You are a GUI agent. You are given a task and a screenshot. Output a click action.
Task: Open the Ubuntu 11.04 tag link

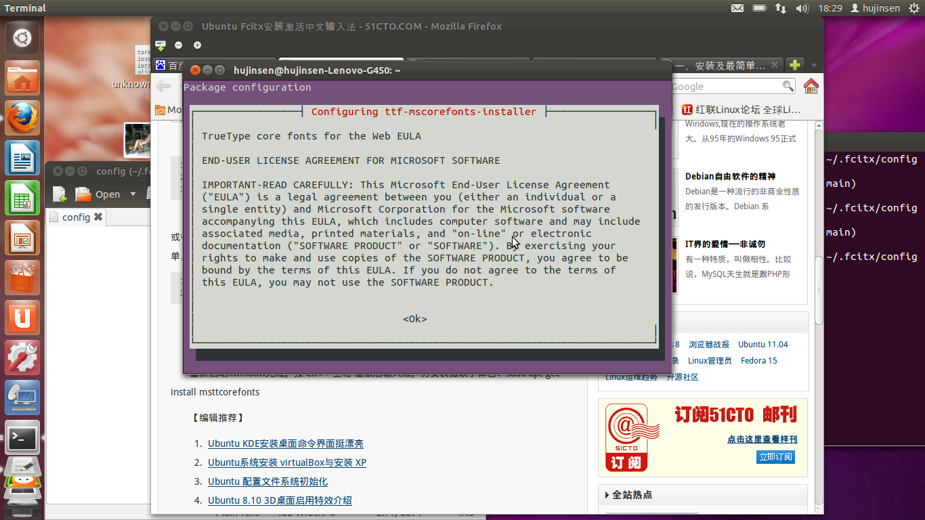(763, 344)
